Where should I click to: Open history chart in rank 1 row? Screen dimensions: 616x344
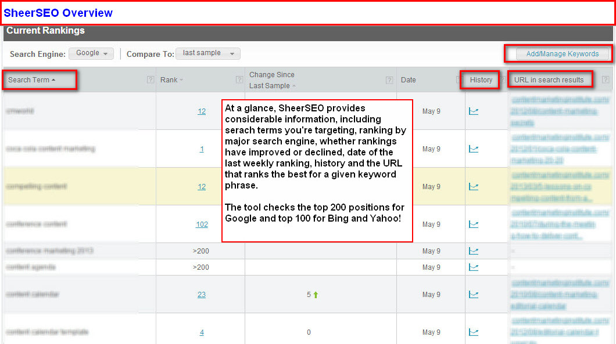point(474,149)
